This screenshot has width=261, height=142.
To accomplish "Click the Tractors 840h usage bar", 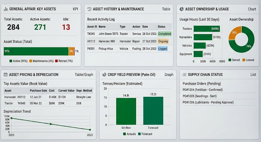I will pos(207,29).
